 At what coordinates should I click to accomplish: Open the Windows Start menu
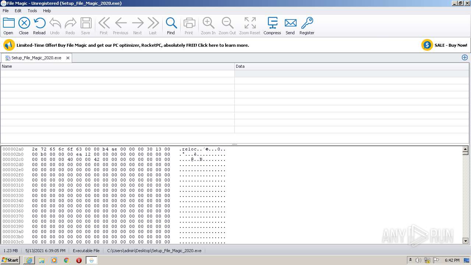pos(10,260)
